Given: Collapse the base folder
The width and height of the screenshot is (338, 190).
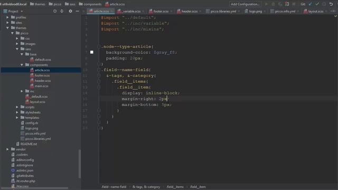Looking at the screenshot, I should 22,54.
